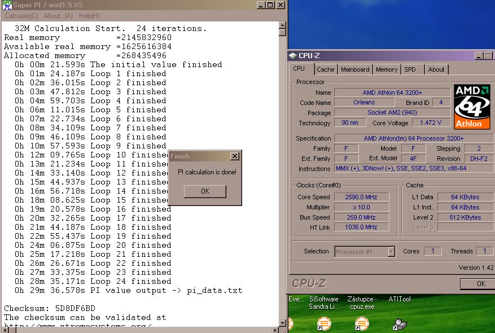Click the 32M Calculation Start line
The height and width of the screenshot is (333, 495).
(111, 28)
